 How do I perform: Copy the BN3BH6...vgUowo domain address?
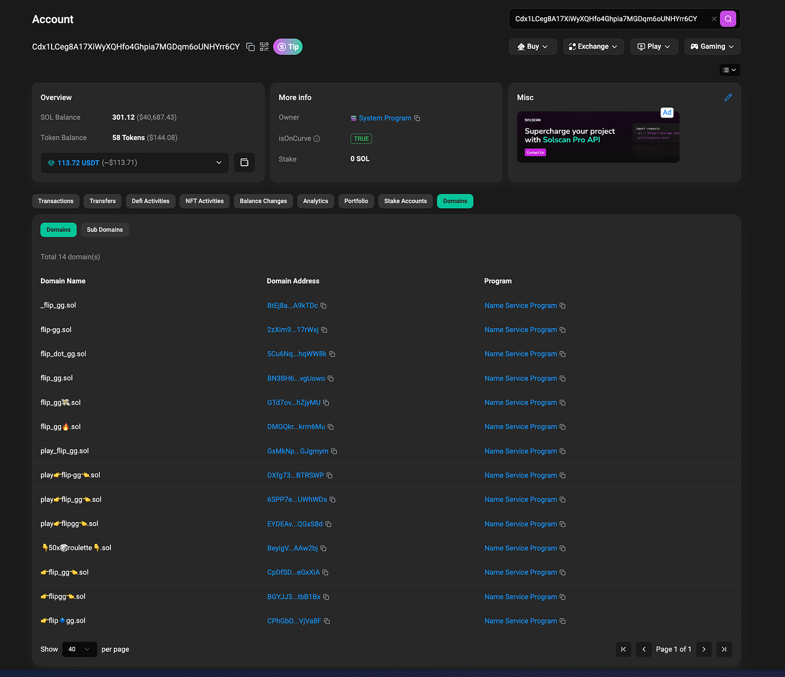331,379
